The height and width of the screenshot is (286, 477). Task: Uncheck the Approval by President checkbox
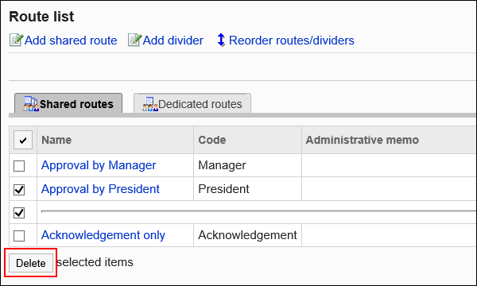[19, 189]
